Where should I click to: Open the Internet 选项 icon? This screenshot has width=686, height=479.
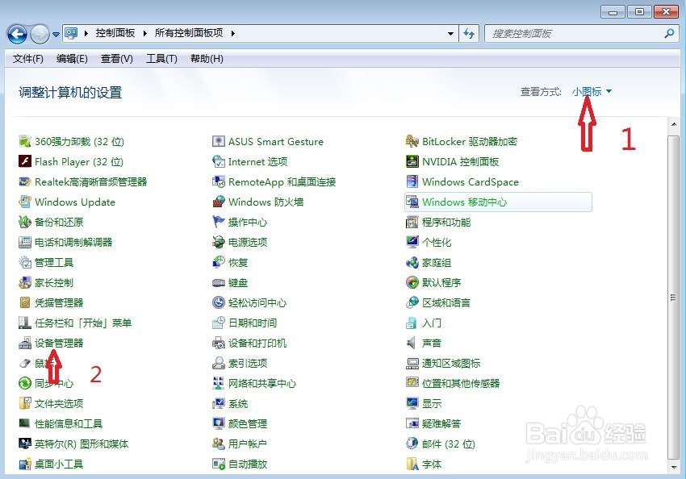[219, 161]
